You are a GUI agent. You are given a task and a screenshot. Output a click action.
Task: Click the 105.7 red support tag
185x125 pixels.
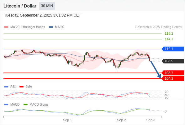tap(173, 73)
